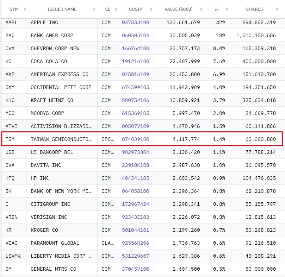Screen dimensions: 285x277
Task: Click Davita value 2,987,630
Action: point(186,165)
